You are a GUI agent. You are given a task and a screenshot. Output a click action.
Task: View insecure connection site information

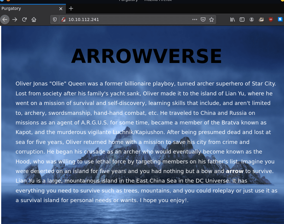(64, 19)
